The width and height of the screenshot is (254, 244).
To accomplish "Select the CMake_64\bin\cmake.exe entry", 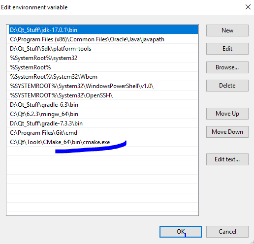I will (103, 142).
